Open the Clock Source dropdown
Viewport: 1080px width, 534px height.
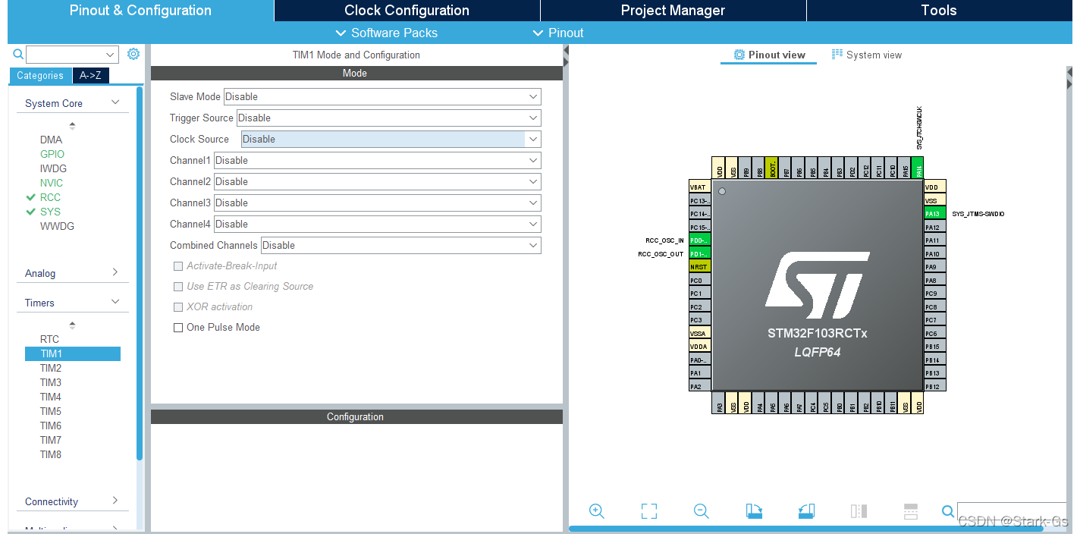533,139
